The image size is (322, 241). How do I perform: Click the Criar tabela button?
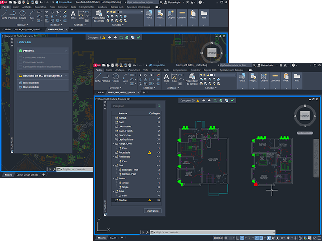point(153,211)
